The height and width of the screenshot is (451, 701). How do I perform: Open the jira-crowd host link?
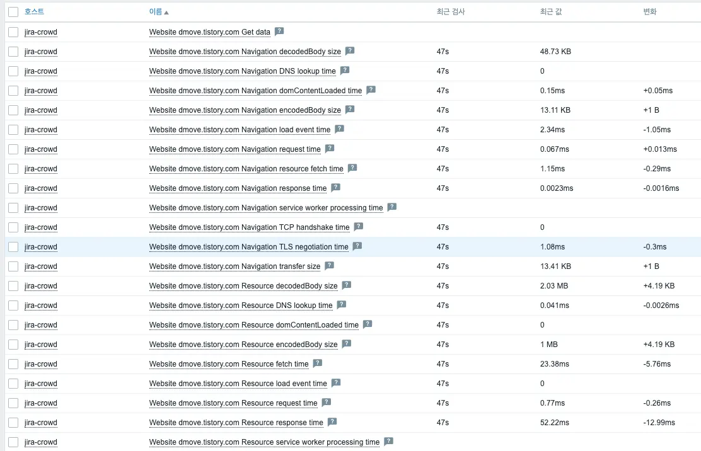tap(40, 31)
